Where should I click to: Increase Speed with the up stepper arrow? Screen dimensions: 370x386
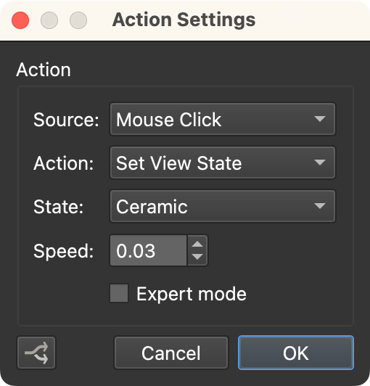(197, 245)
